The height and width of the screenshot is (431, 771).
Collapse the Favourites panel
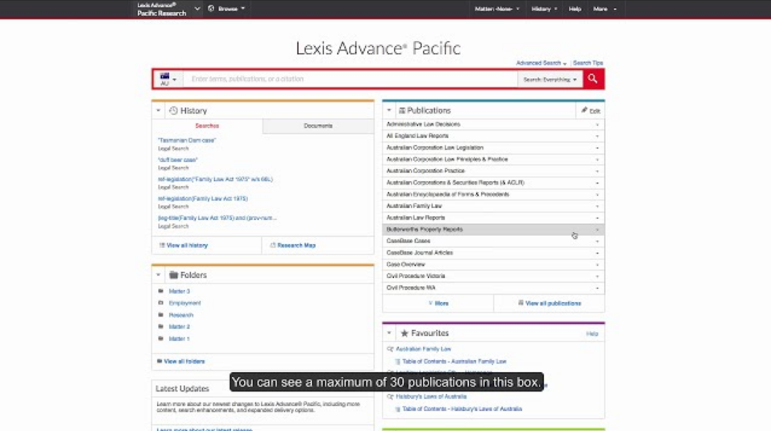pyautogui.click(x=389, y=334)
